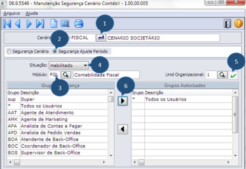The width and height of the screenshot is (246, 169).
Task: Click the green checkmark confirm button
Action: coord(233,76)
